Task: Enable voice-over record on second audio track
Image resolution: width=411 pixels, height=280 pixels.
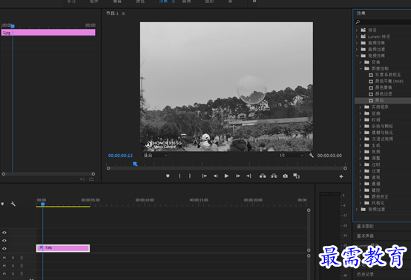Action: click(22, 266)
